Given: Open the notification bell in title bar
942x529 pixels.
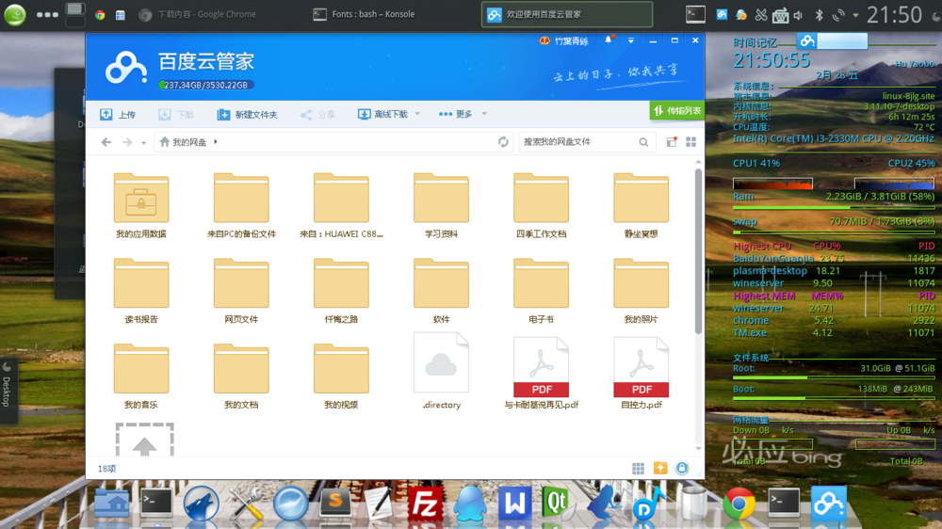Looking at the screenshot, I should [x=609, y=40].
